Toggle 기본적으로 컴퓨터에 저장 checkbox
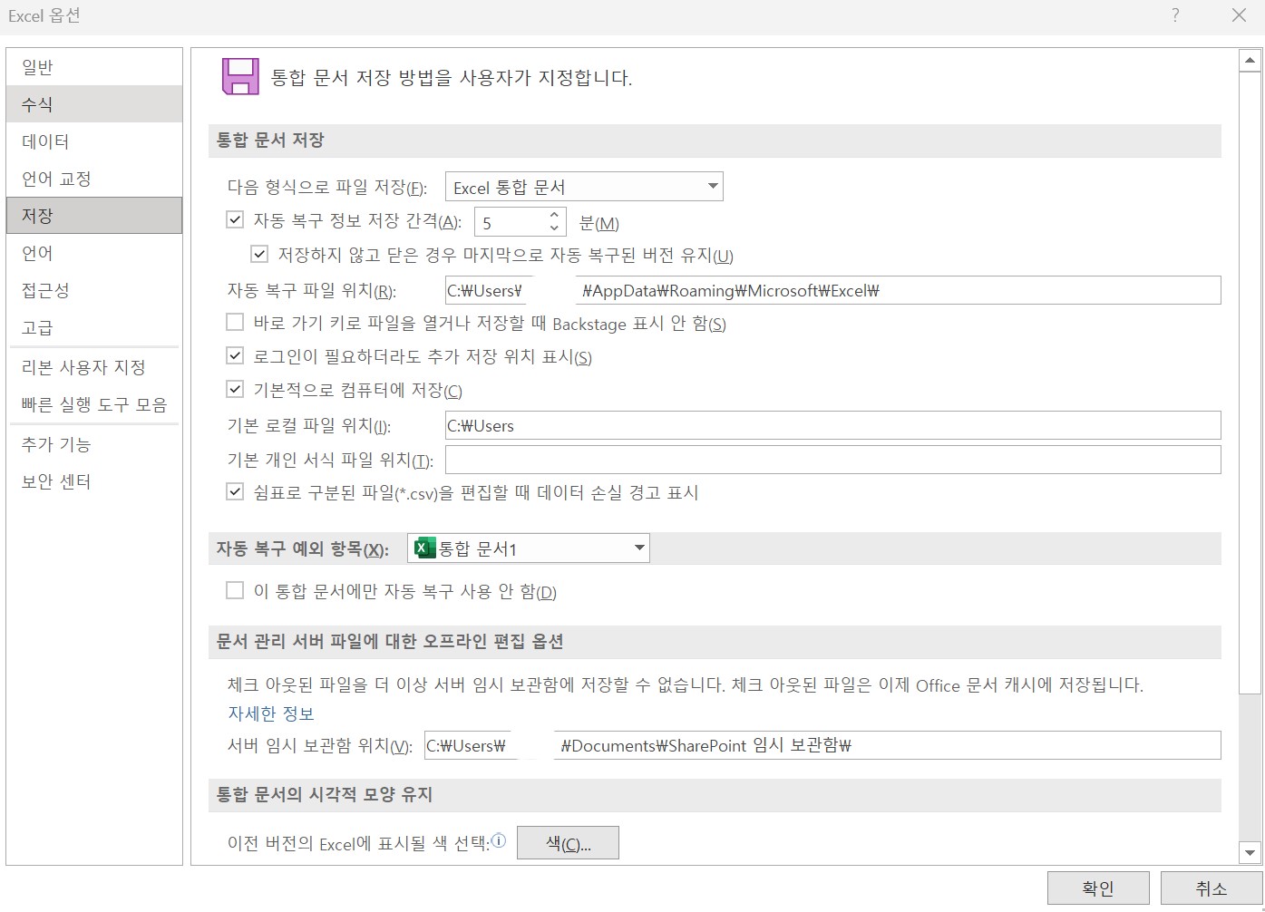Image resolution: width=1265 pixels, height=912 pixels. point(235,390)
